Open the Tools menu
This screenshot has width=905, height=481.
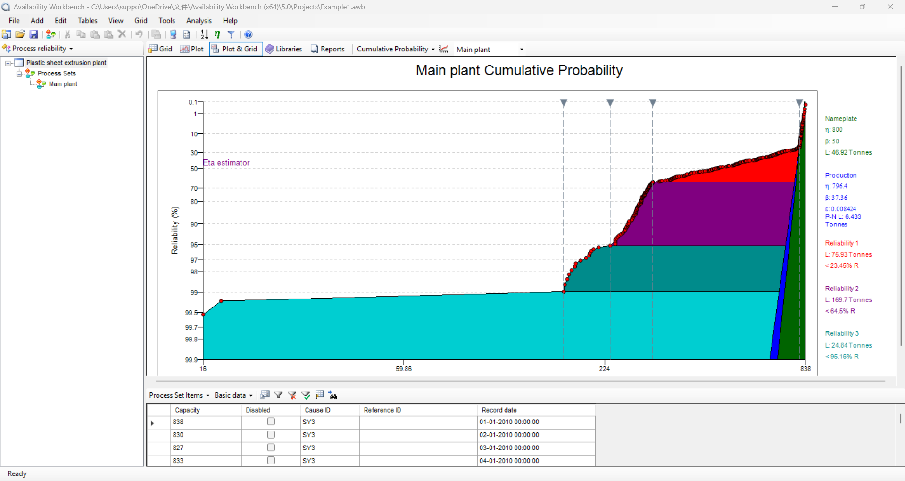[x=166, y=21]
